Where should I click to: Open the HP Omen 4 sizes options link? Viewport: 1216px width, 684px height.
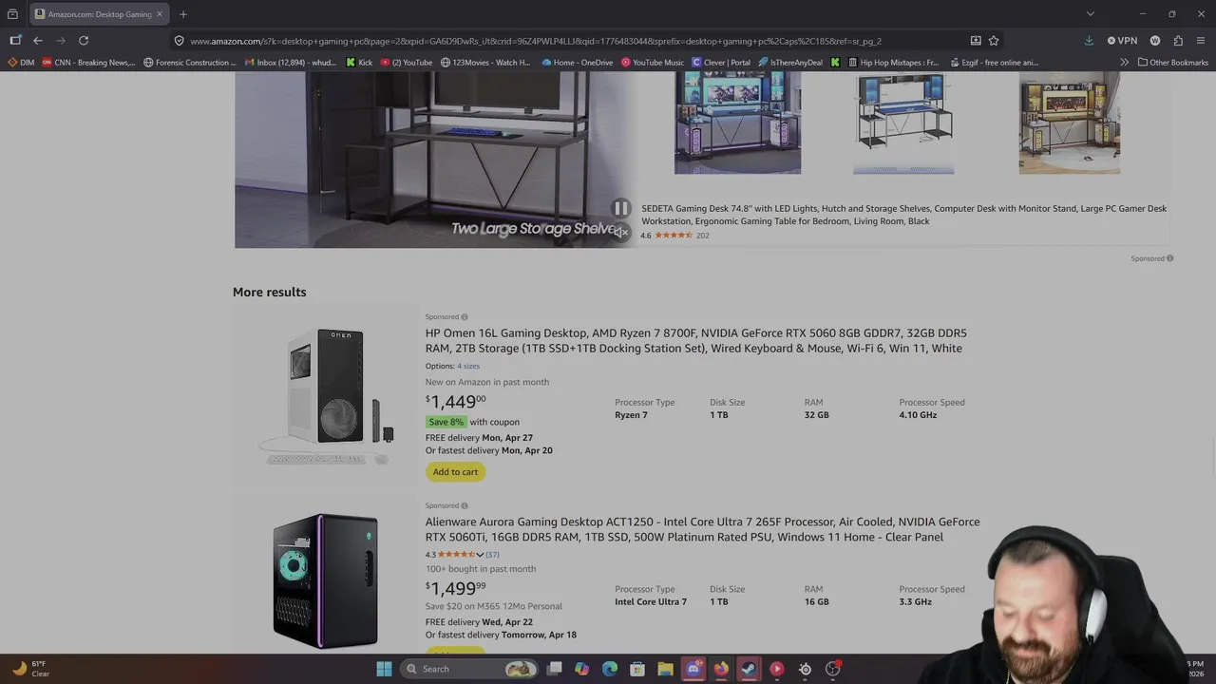(468, 366)
